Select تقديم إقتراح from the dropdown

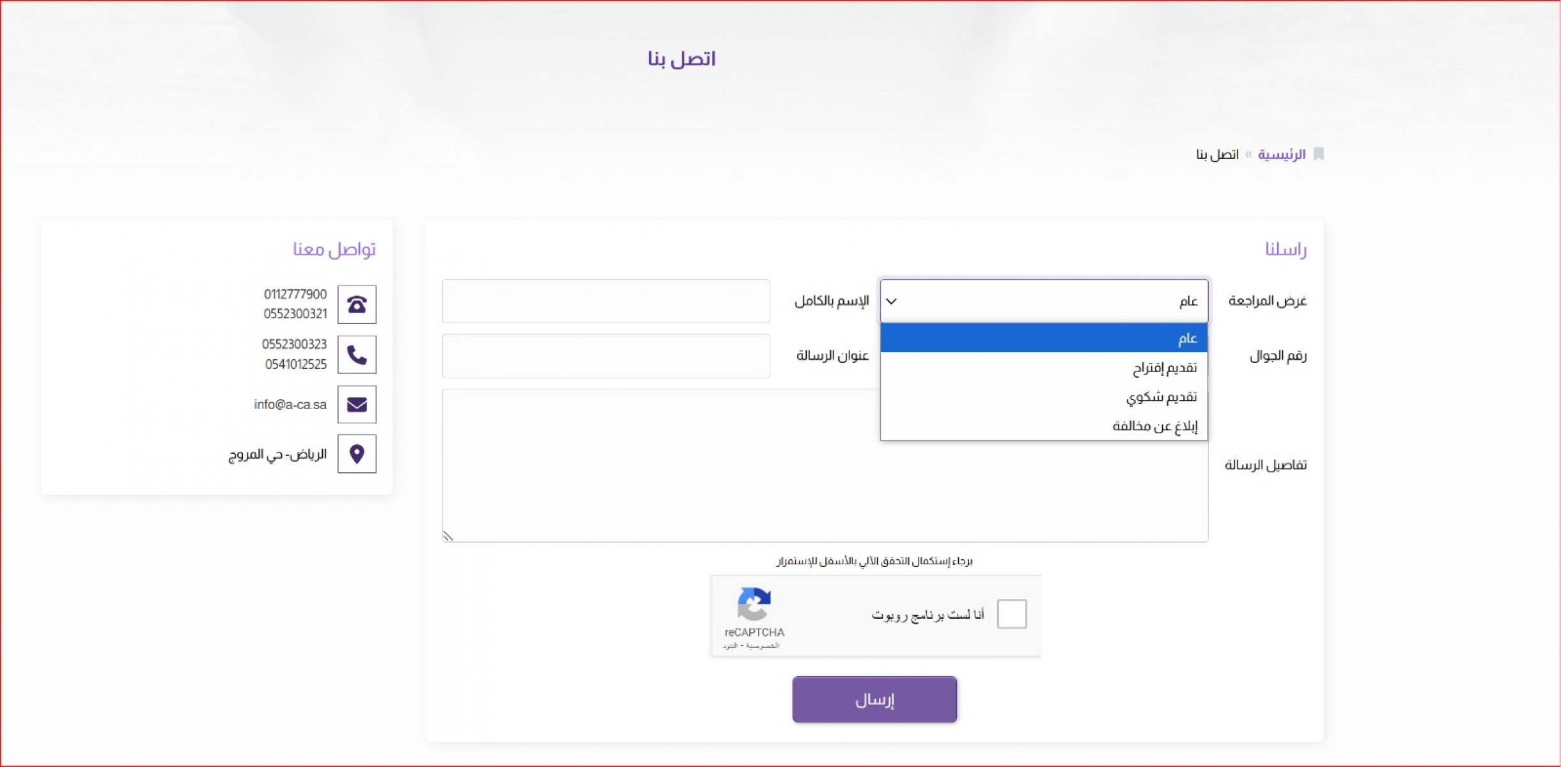coord(1044,368)
